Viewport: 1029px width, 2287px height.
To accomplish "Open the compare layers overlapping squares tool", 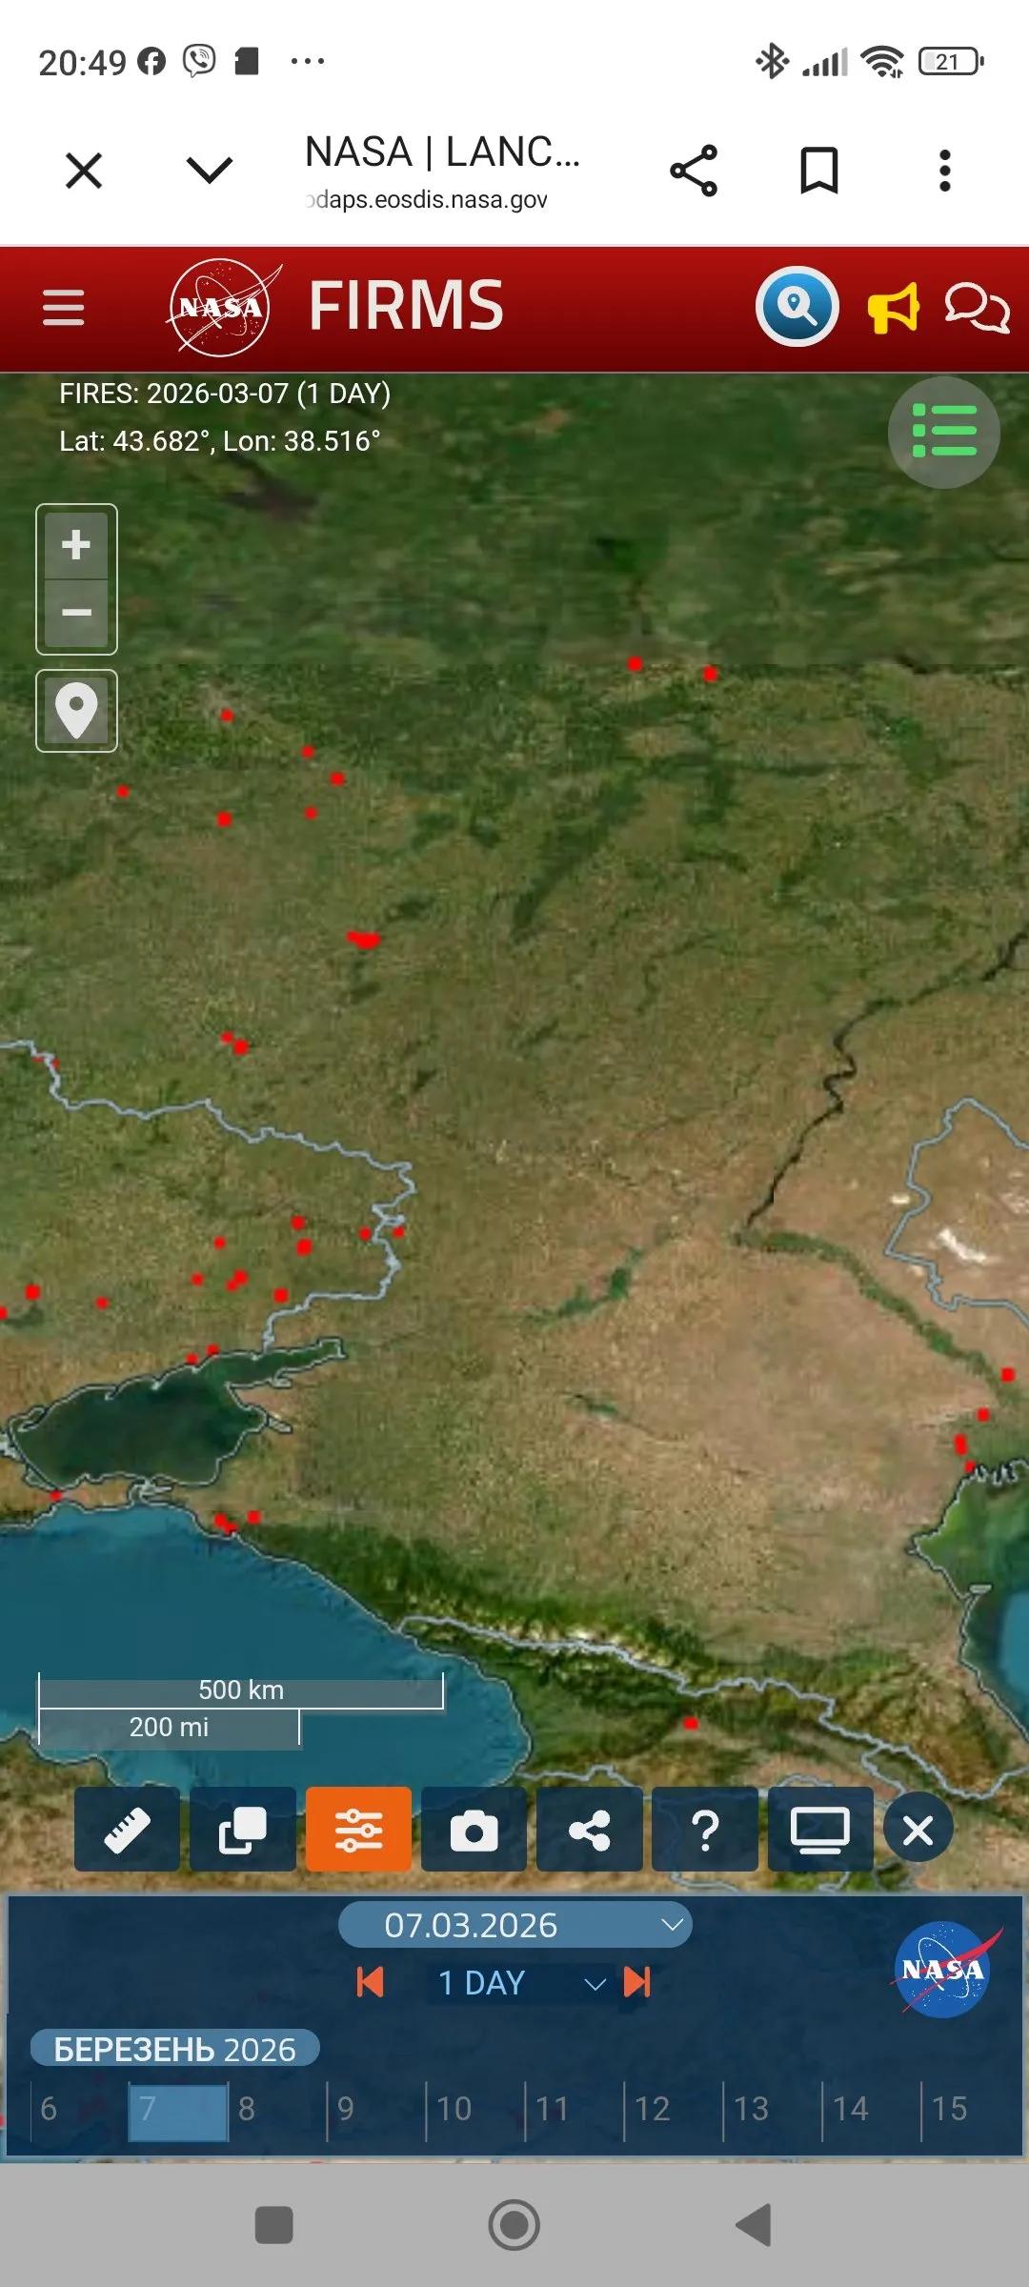I will (x=242, y=1831).
